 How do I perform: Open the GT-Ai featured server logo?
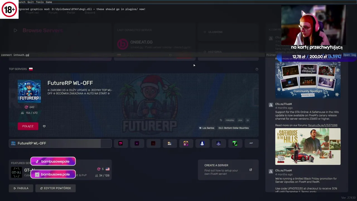point(16,172)
